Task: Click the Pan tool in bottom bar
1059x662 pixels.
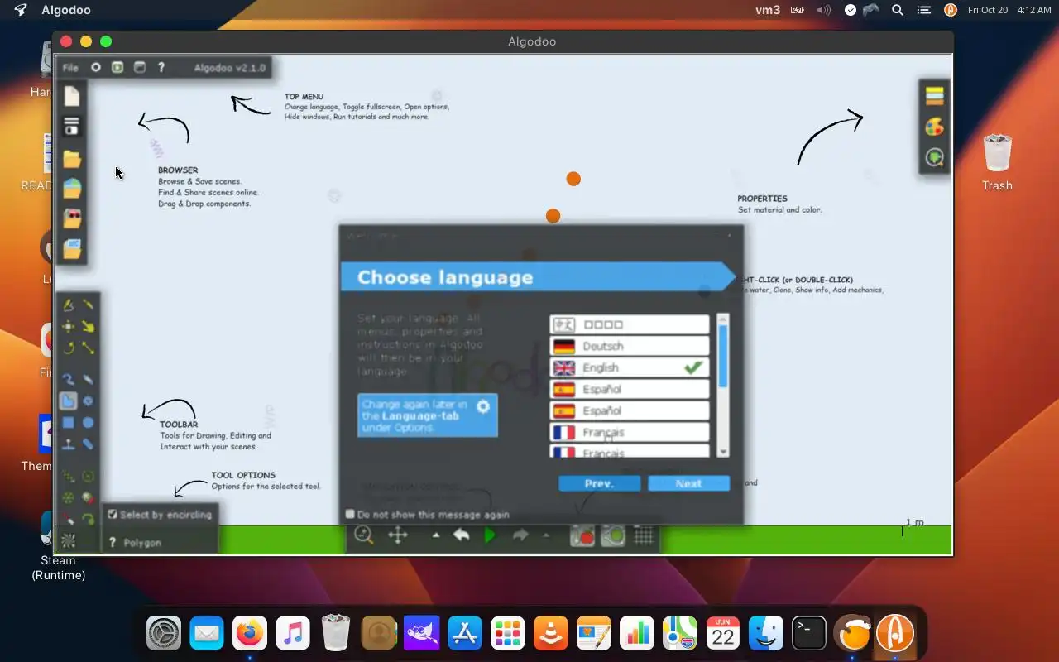Action: coord(398,535)
